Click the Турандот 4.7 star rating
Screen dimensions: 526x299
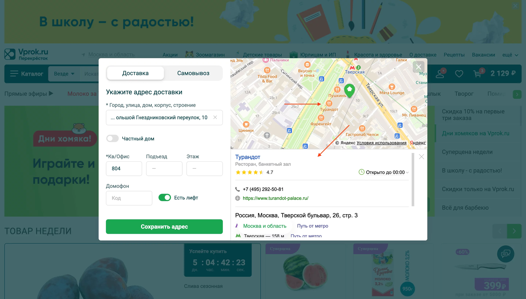(x=254, y=172)
